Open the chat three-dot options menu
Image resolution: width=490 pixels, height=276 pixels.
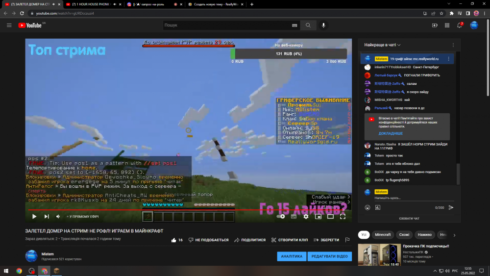pos(453,45)
